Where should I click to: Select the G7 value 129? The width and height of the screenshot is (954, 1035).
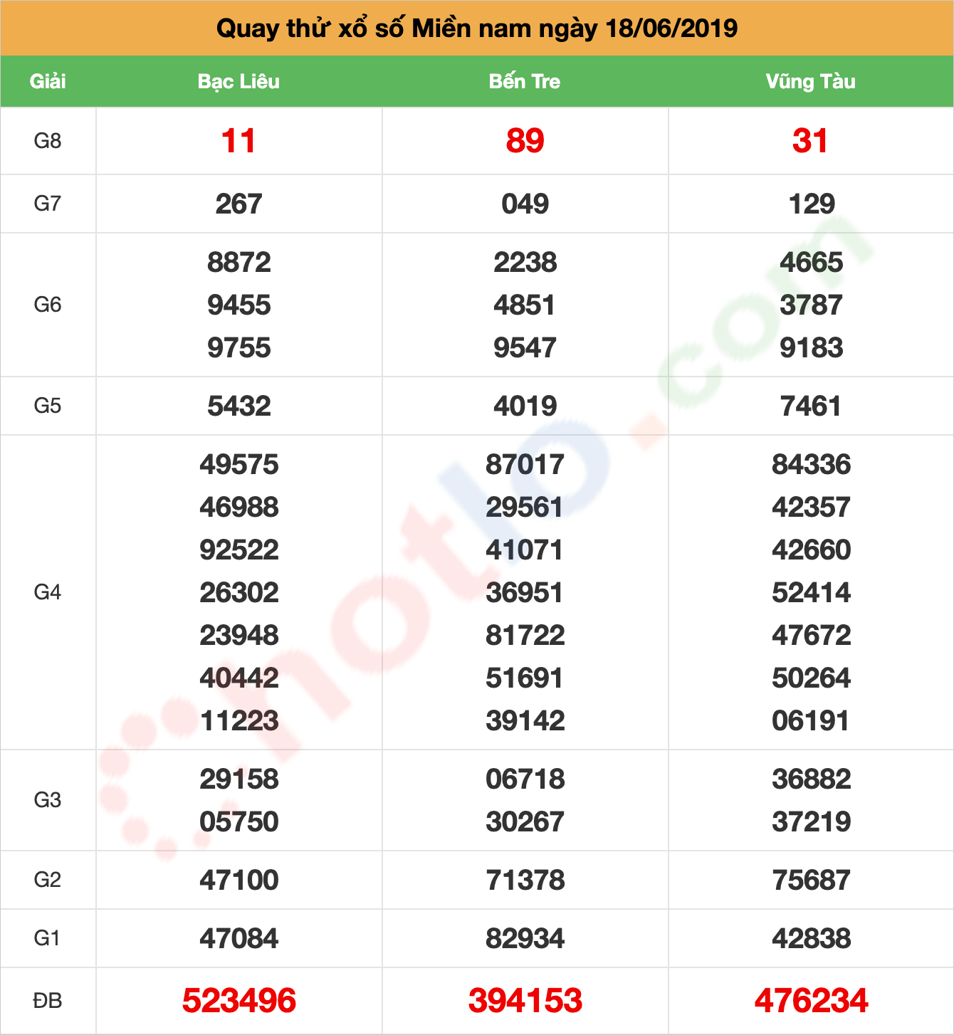tap(811, 204)
